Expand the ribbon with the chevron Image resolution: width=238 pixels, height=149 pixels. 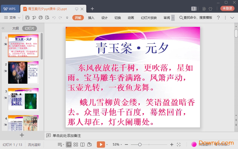coord(232,18)
